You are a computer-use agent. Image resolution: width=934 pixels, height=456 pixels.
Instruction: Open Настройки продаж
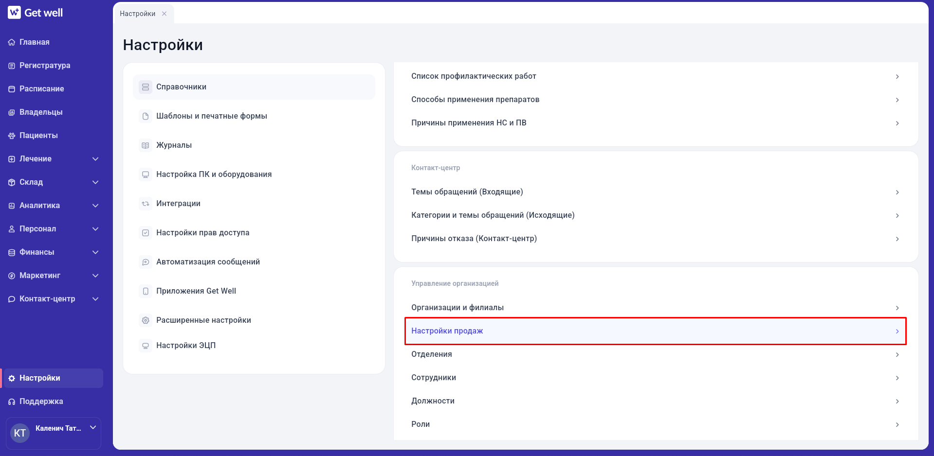pyautogui.click(x=656, y=331)
